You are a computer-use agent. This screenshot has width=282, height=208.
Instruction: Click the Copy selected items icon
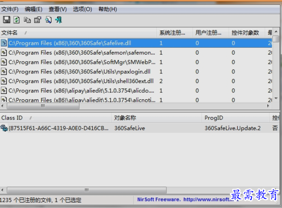27,20
